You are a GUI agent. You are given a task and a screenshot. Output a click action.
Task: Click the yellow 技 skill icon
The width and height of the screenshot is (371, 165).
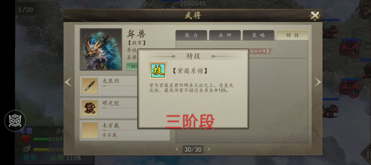coord(158,71)
